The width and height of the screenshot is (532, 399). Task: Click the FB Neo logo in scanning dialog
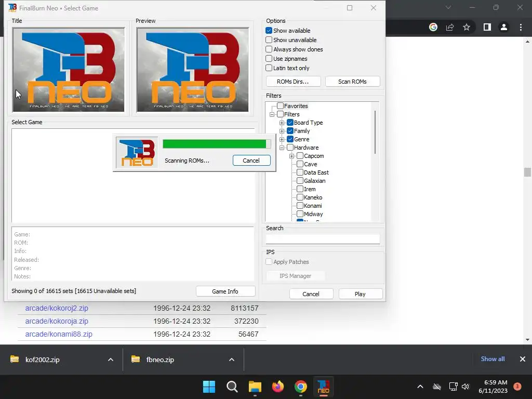137,152
